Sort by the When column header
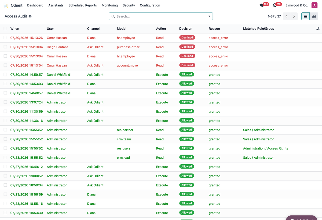Image resolution: width=322 pixels, height=220 pixels. click(x=15, y=29)
